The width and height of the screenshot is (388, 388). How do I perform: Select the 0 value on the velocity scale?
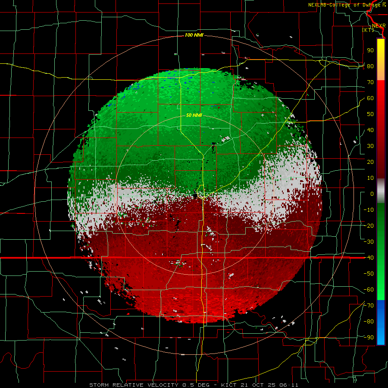pos(372,194)
